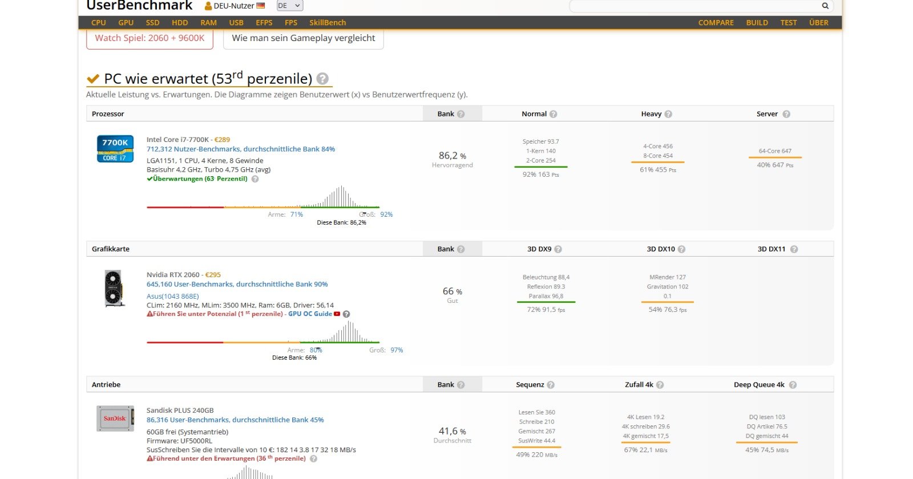The image size is (913, 479).
Task: Open 86,316 User-Benchmarks link
Action: (235, 420)
